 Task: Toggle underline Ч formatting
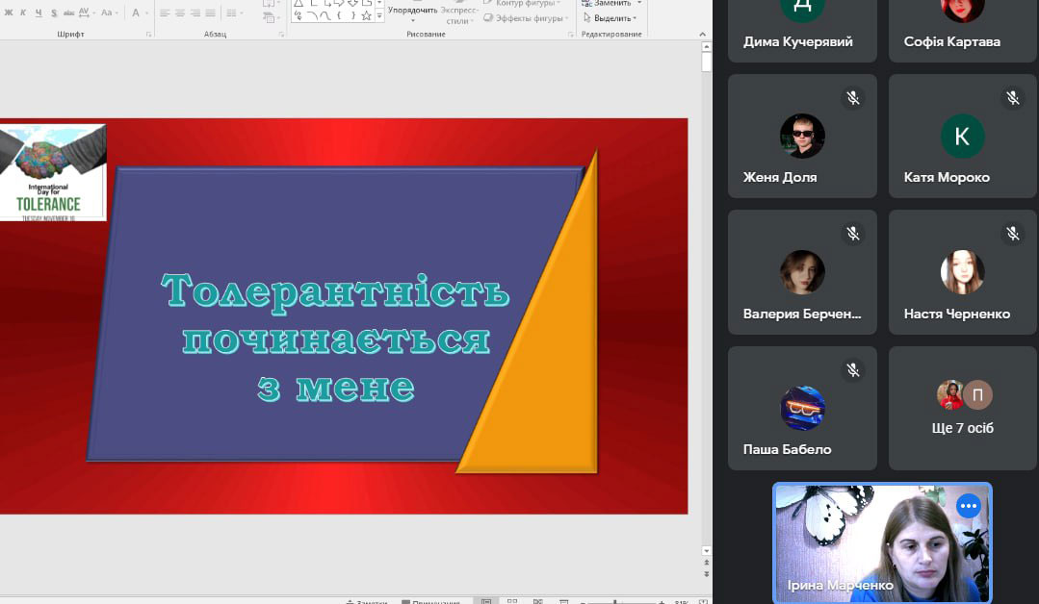tap(39, 13)
